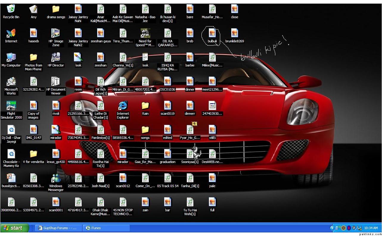Open the Recycle Bin icon
The height and width of the screenshot is (236, 382).
click(11, 9)
